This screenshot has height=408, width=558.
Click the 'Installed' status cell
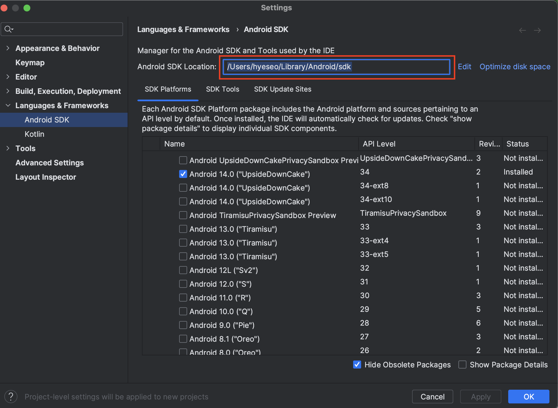point(518,172)
